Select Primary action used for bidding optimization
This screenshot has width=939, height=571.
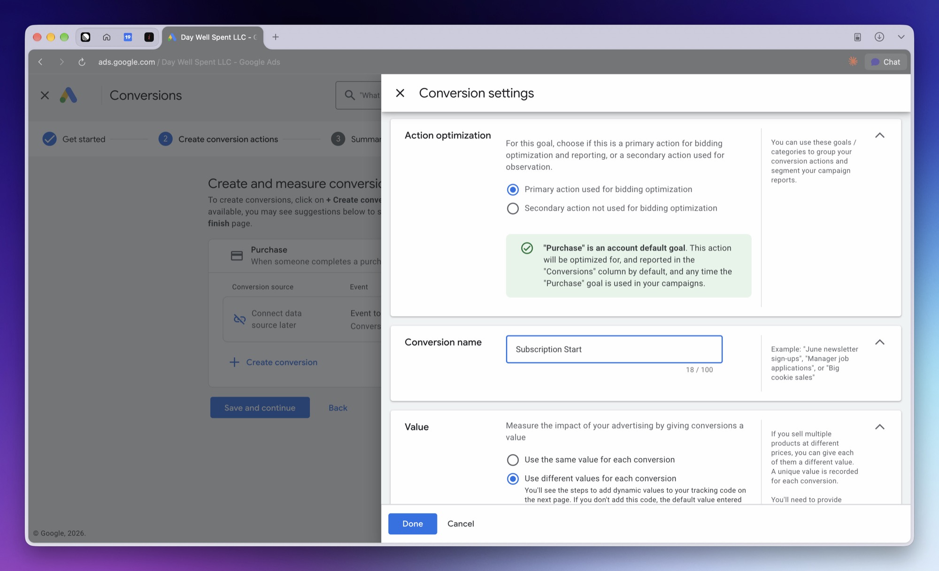[513, 189]
